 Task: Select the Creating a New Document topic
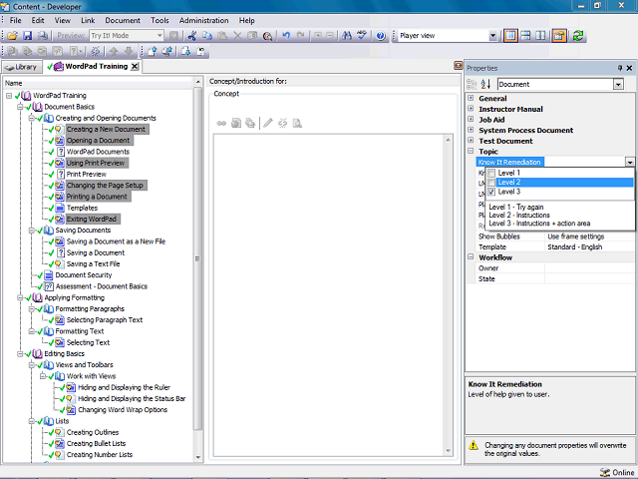[106, 129]
